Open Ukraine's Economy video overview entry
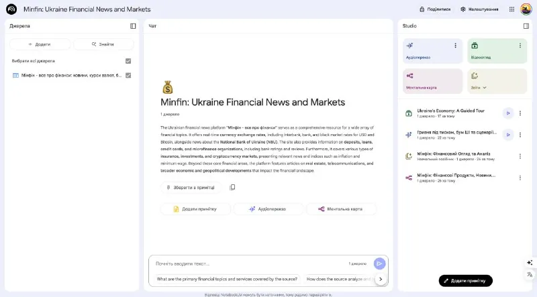This screenshot has height=297, width=537. point(450,113)
